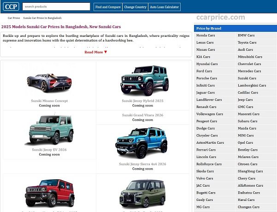Open Suzuki Jimny Sierra 4x4 2026 title
The height and width of the screenshot is (212, 277).
click(x=142, y=164)
